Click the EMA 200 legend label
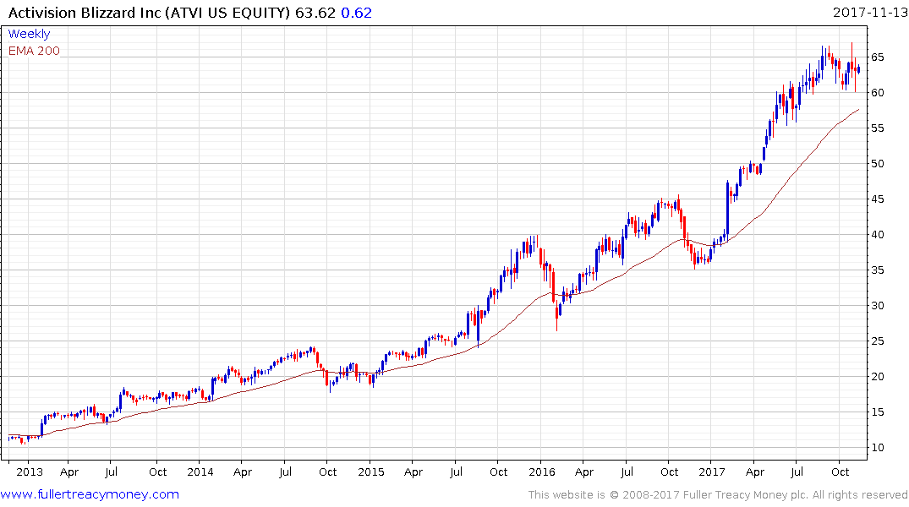The height and width of the screenshot is (507, 909). 34,51
